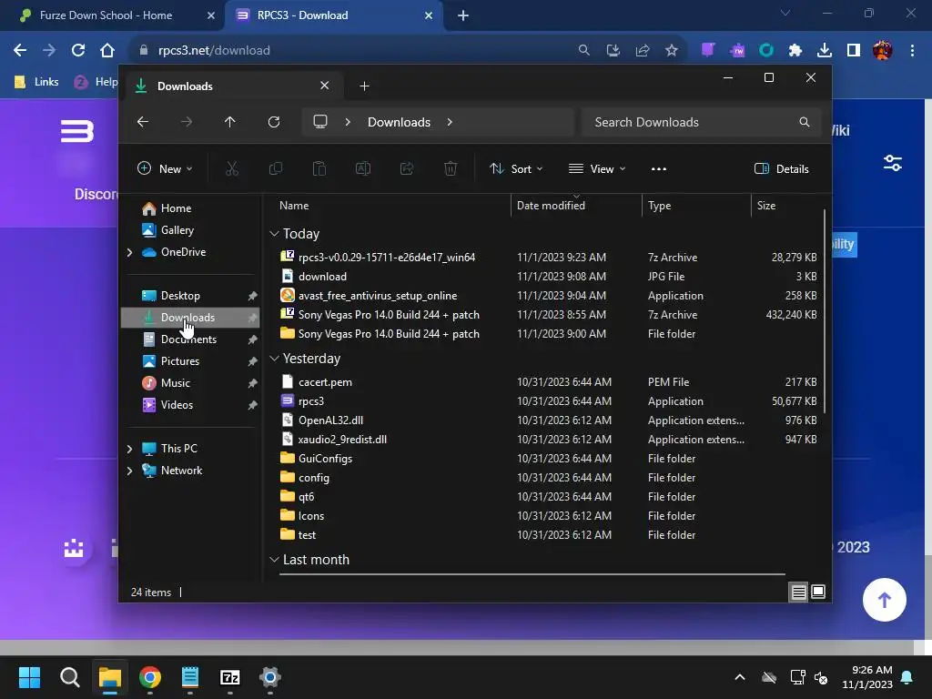Open Home in the navigation pane
This screenshot has width=932, height=699.
coord(176,208)
